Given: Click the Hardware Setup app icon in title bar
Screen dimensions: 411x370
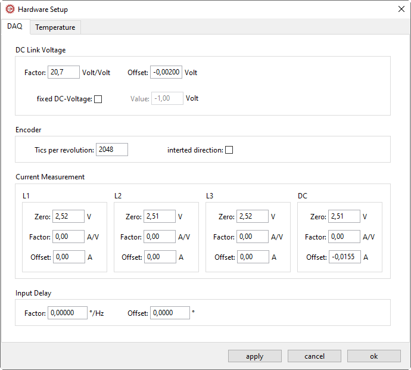Looking at the screenshot, I should coord(10,9).
